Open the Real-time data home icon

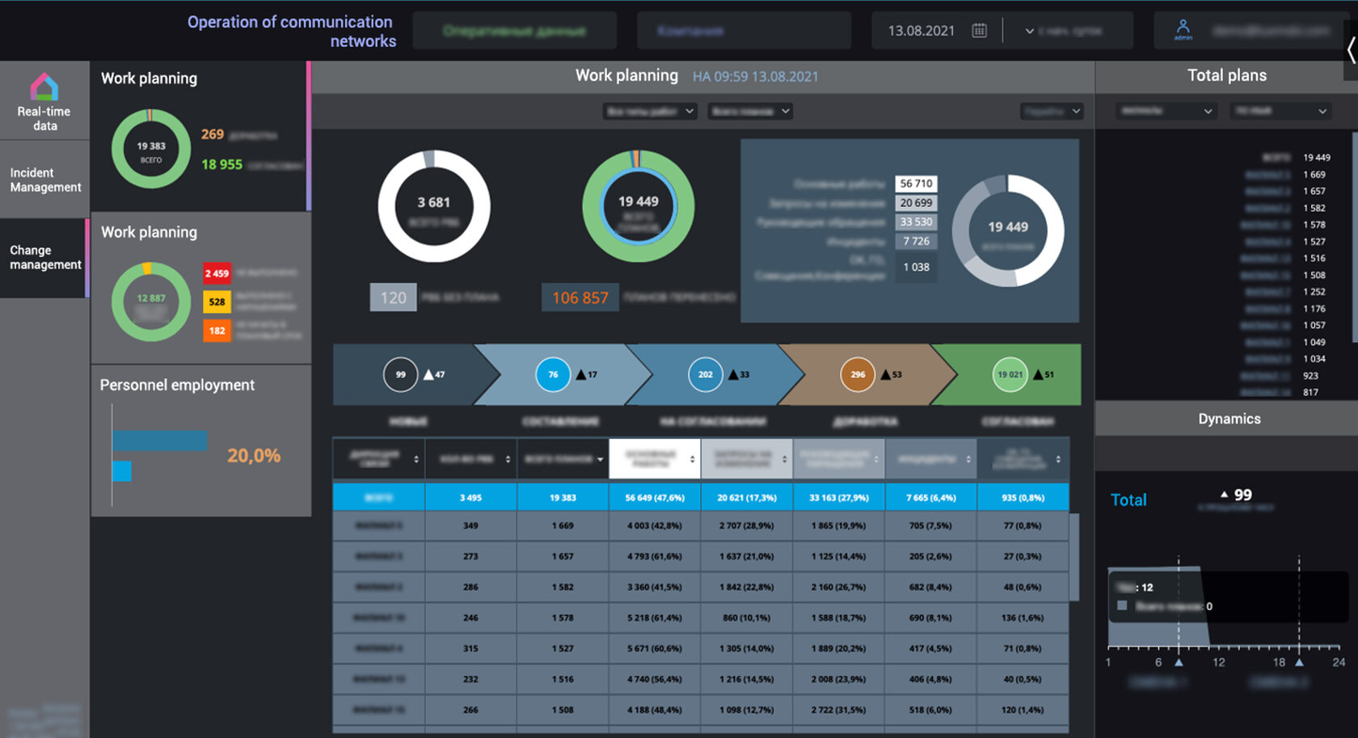point(44,87)
